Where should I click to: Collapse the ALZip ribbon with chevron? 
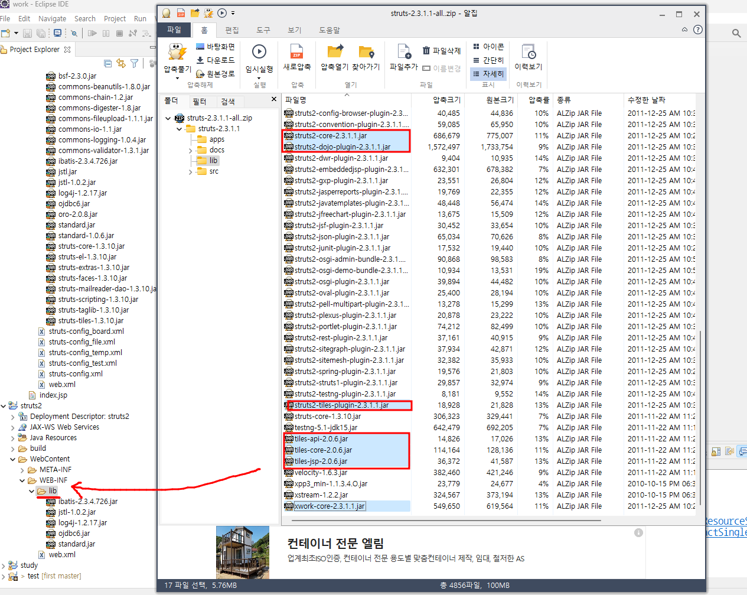685,30
